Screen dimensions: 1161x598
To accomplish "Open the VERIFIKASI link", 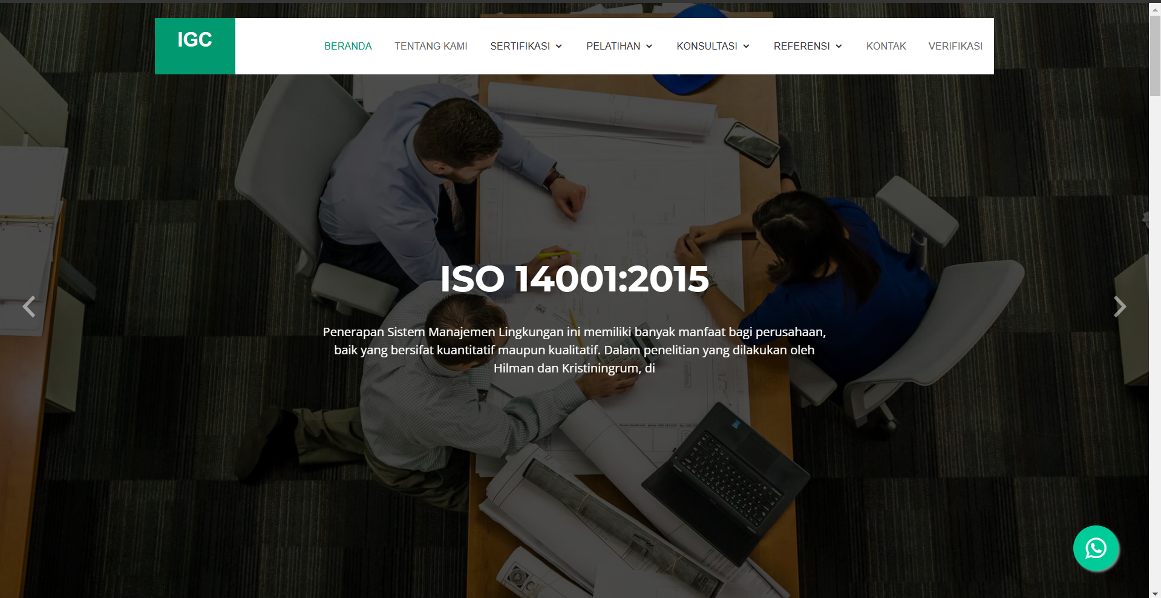I will pyautogui.click(x=955, y=47).
